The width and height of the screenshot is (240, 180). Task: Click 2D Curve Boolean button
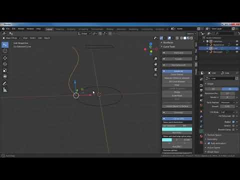pyautogui.click(x=177, y=81)
